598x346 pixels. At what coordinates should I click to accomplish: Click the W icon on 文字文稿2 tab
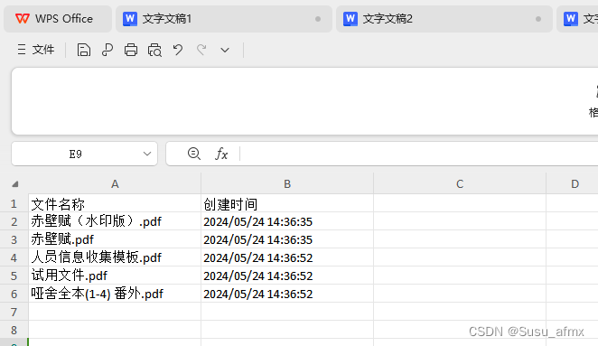coord(350,19)
